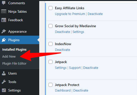Viewport: 137px width, 95px height.
Task: Open the Jetpack Protect Dashboard link
Action: [63, 90]
